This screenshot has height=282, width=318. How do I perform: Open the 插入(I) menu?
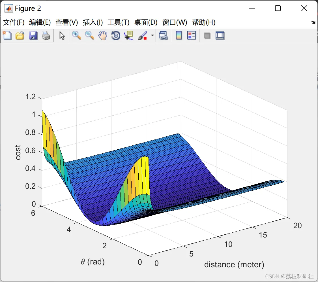coord(93,22)
